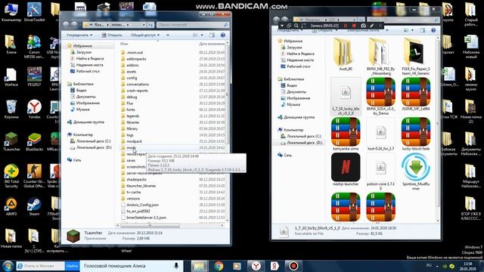Click the Открыть button in left window

tap(112, 36)
